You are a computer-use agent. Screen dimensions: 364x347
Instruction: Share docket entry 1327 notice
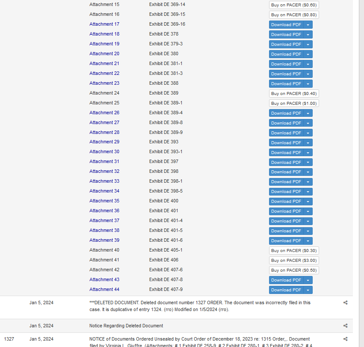click(x=346, y=339)
